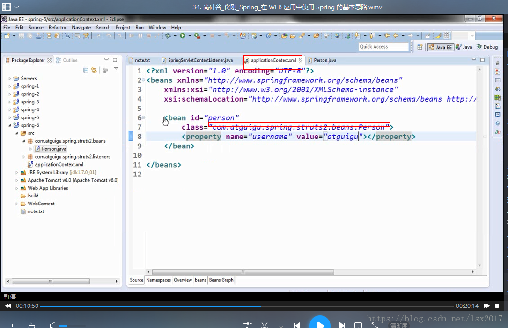
Task: Click the Debug bug icon in toolbar
Action: coord(168,36)
